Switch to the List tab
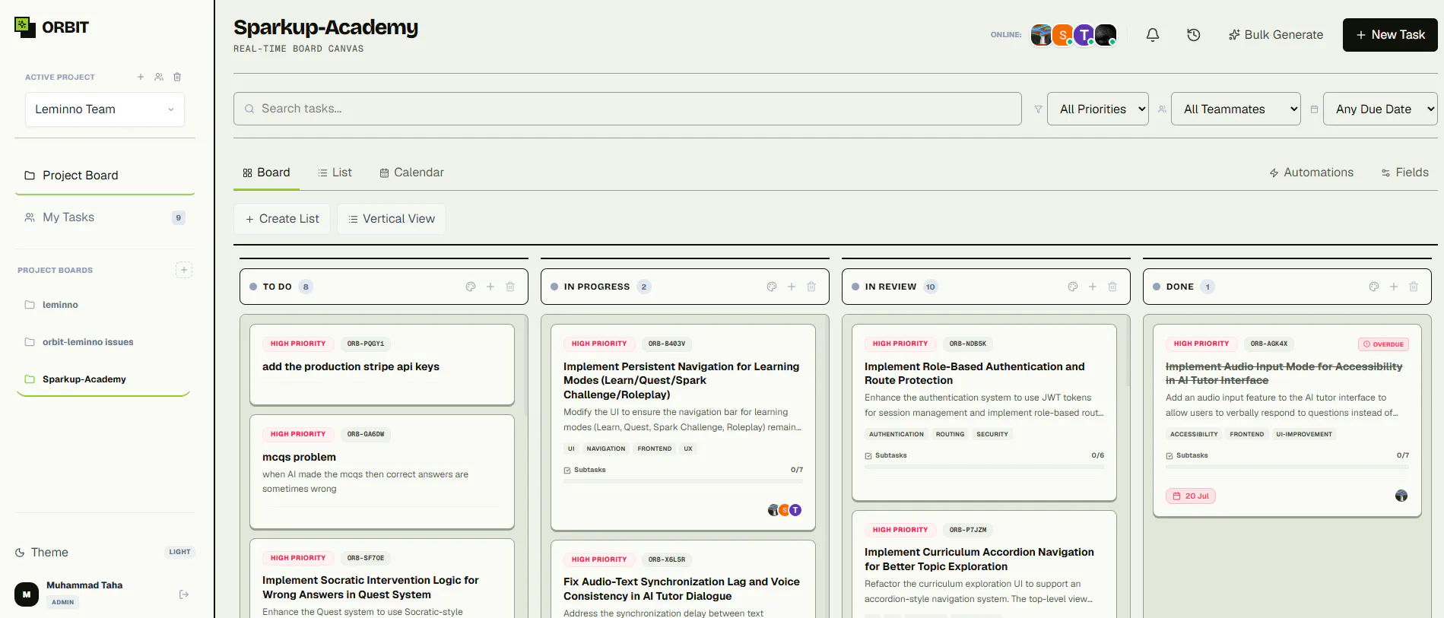This screenshot has height=618, width=1444. 335,173
